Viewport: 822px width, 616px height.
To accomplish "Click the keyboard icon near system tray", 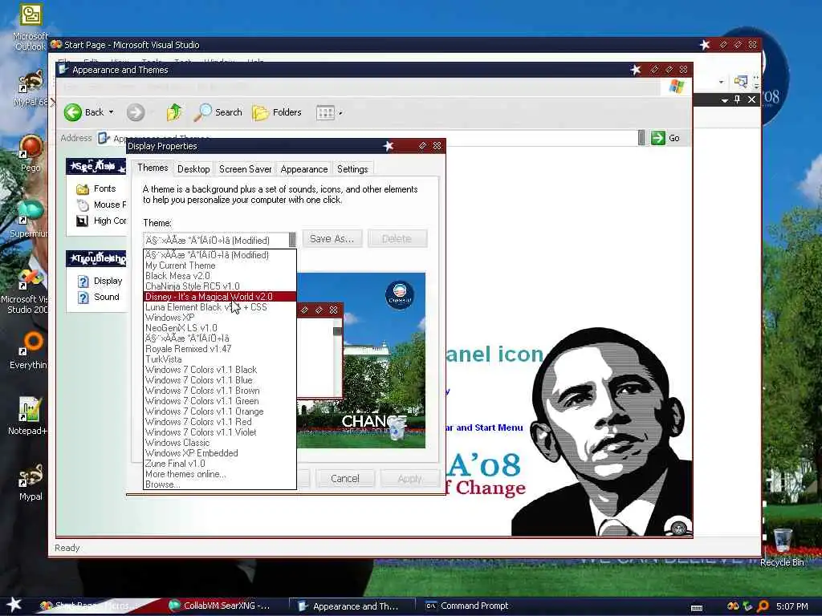I will [x=697, y=608].
